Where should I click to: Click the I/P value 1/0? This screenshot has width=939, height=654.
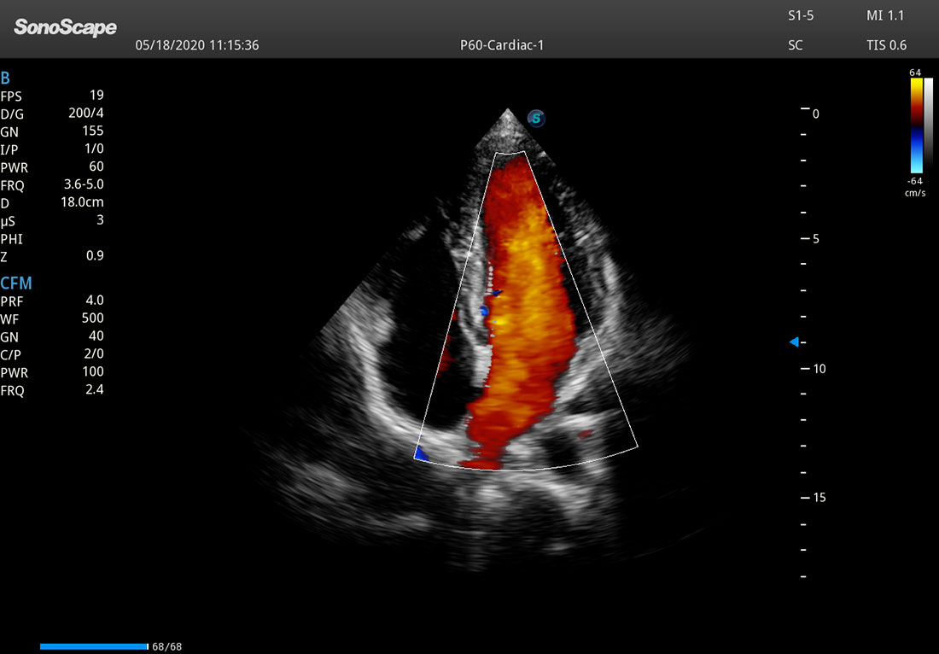95,149
